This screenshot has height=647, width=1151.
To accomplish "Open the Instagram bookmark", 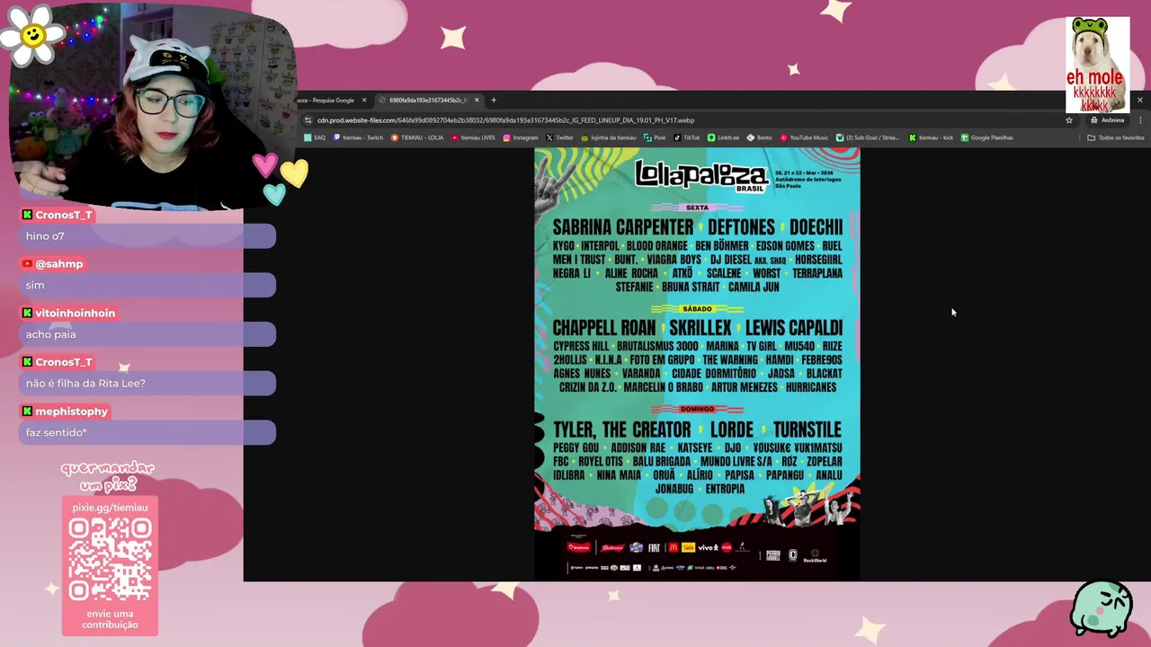I will [521, 137].
